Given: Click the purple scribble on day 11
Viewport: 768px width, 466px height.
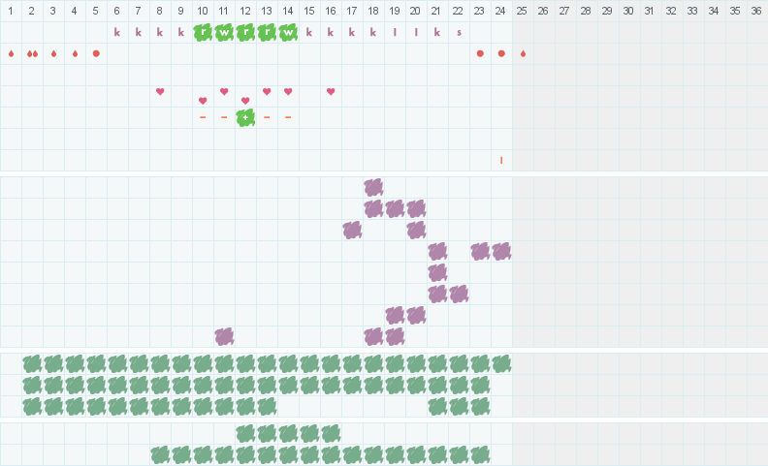Looking at the screenshot, I should click(x=224, y=336).
